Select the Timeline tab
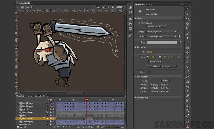The width and height of the screenshot is (214, 129). pyautogui.click(x=20, y=96)
